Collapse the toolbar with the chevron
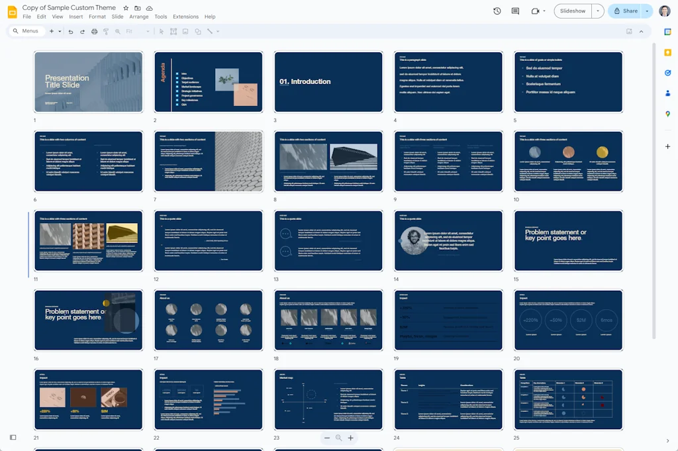The height and width of the screenshot is (451, 678). [641, 31]
